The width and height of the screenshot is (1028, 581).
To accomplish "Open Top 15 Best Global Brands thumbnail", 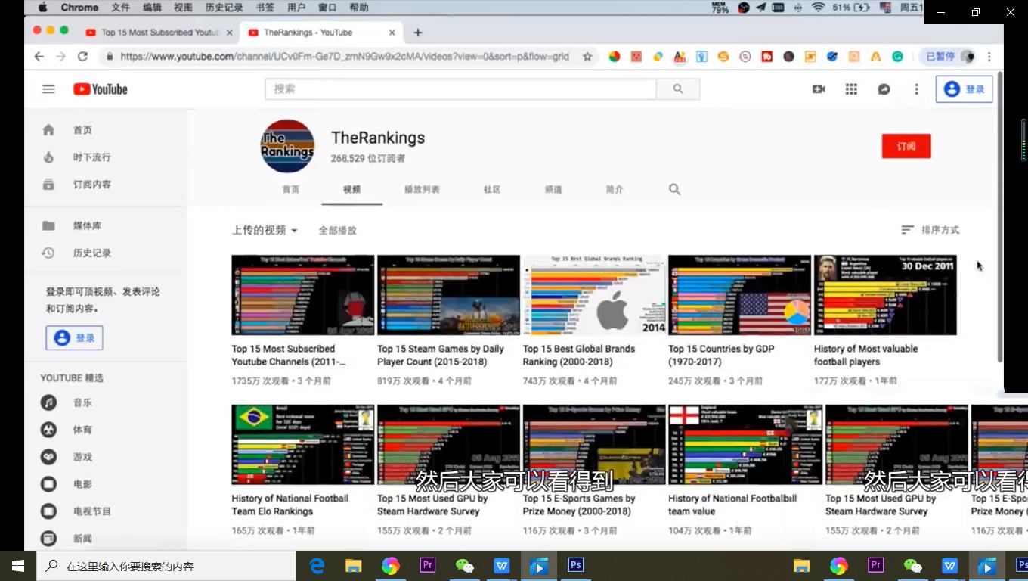I will coord(594,295).
